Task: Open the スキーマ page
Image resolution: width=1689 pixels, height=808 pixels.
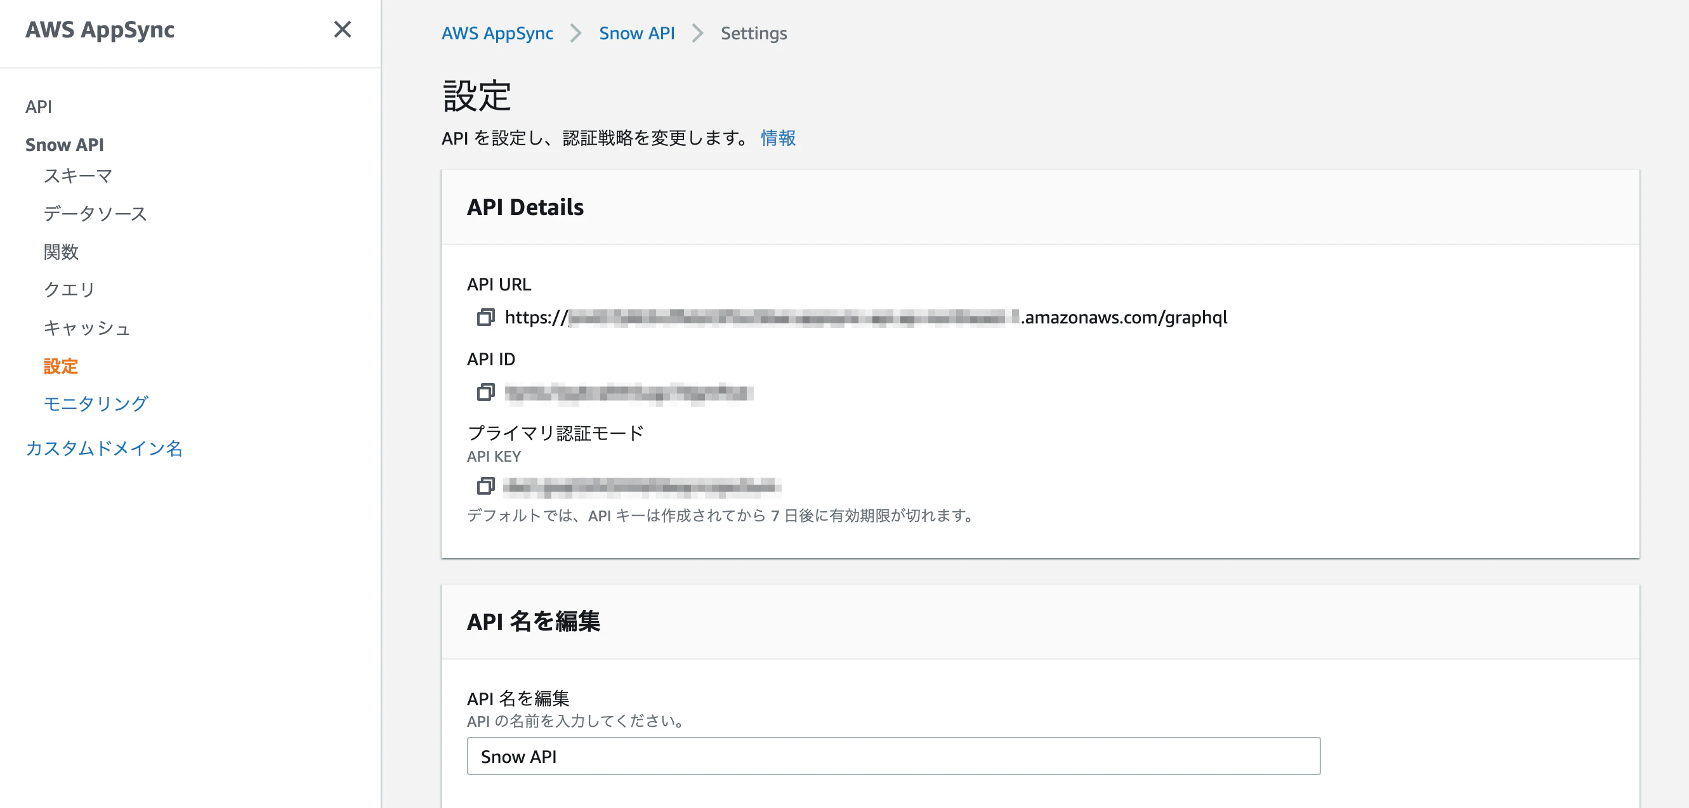Action: [x=78, y=176]
